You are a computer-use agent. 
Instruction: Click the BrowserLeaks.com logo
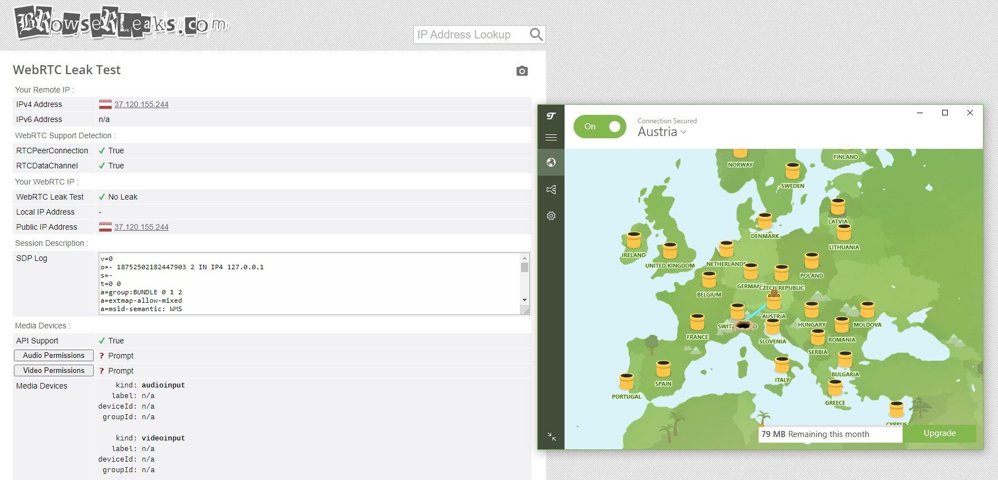click(120, 23)
